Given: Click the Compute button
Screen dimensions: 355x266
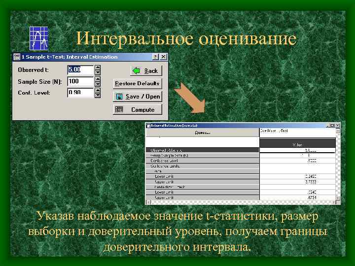Looking at the screenshot, I should pos(138,110).
